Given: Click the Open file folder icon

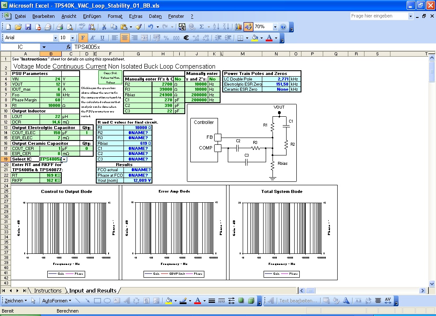Looking at the screenshot, I should pyautogui.click(x=18, y=27).
